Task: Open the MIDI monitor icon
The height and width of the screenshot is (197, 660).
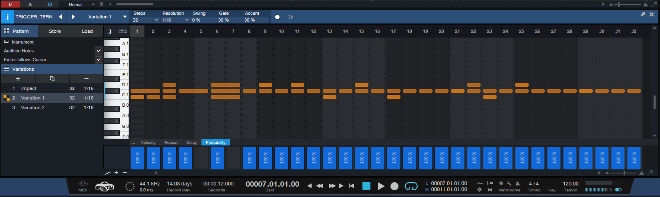Action: point(83,184)
